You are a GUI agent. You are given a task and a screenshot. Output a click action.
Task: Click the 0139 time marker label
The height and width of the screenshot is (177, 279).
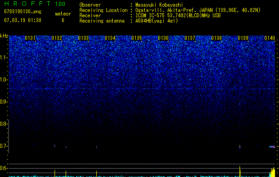coord(243,38)
